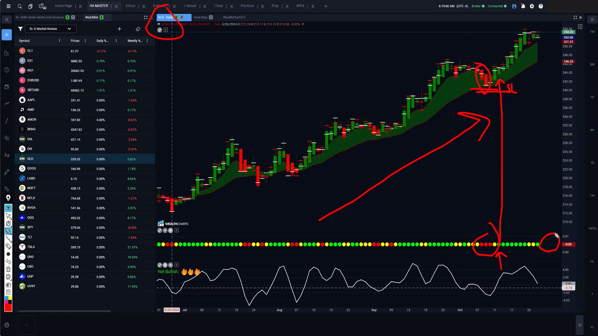This screenshot has width=598, height=336.
Task: Select the 4H timeframe button
Action: click(x=592, y=130)
